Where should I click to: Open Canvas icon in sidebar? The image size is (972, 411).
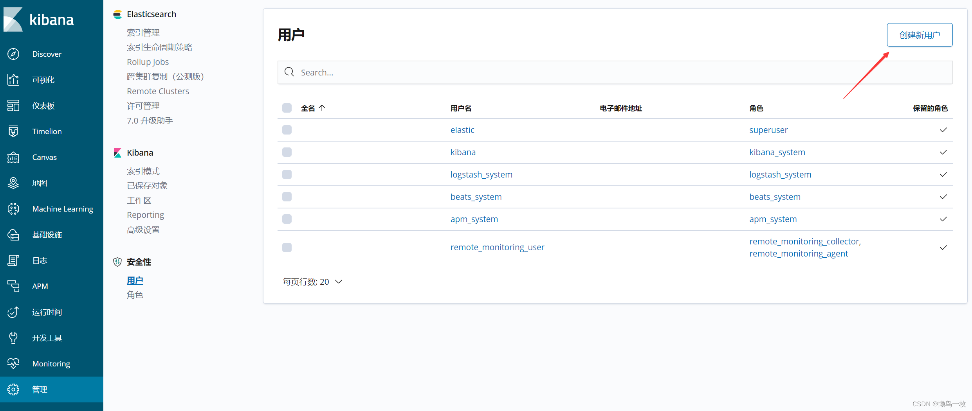tap(13, 157)
